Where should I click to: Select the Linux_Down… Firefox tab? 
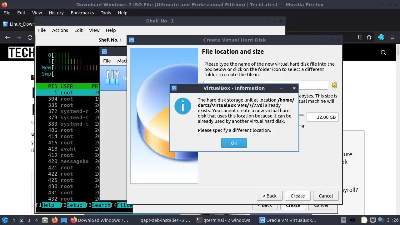(18, 24)
